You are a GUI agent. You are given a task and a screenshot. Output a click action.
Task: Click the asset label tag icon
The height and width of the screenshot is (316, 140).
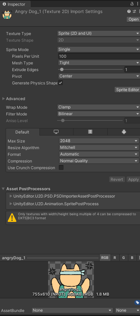click(x=137, y=302)
